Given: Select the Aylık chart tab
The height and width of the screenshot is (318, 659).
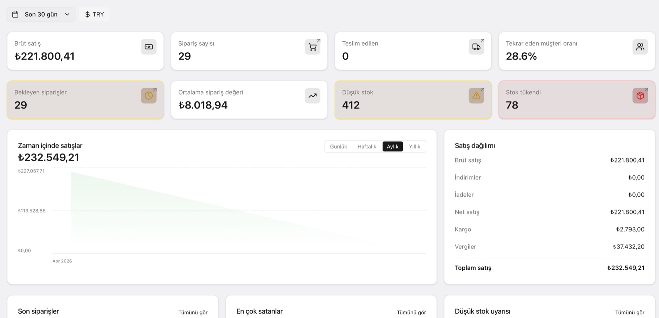Looking at the screenshot, I should tap(392, 147).
